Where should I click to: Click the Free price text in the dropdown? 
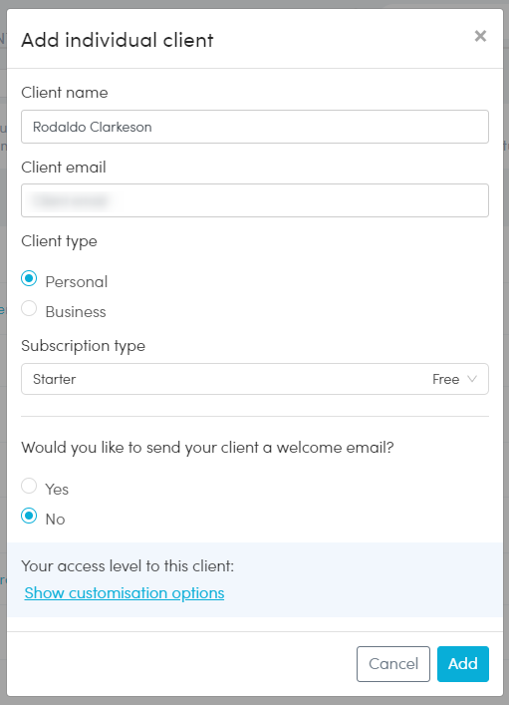445,379
